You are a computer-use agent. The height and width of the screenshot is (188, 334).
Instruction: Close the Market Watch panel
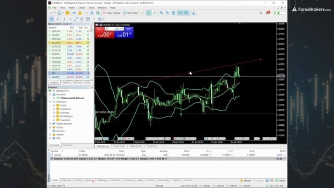[x=92, y=24]
